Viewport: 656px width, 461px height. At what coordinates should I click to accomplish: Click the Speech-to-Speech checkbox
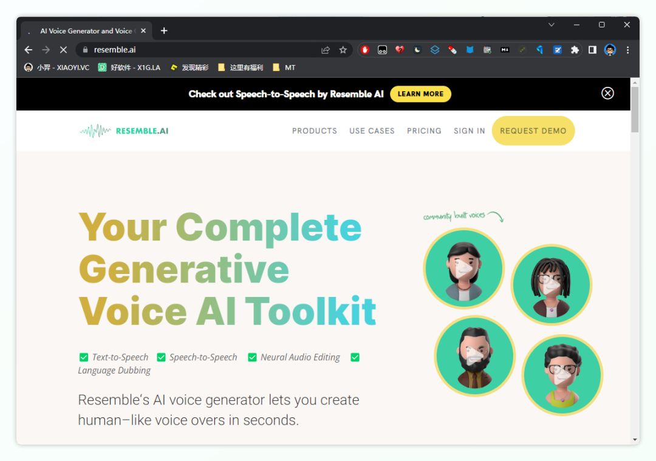point(161,357)
